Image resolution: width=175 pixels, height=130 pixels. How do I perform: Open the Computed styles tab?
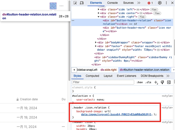pos(92,76)
